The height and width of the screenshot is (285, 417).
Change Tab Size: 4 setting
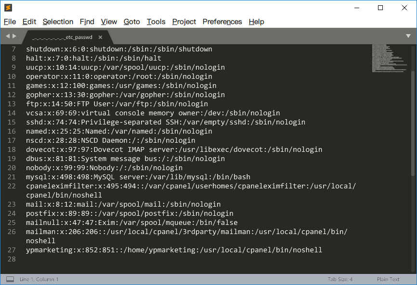340,279
